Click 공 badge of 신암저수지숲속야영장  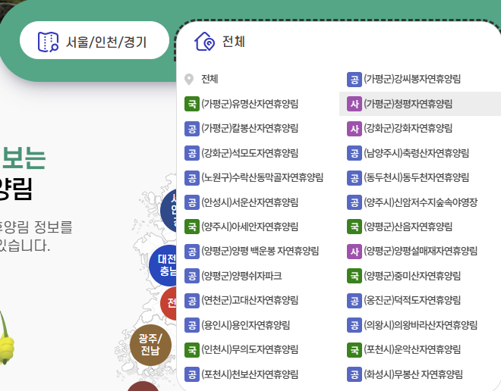tap(354, 202)
